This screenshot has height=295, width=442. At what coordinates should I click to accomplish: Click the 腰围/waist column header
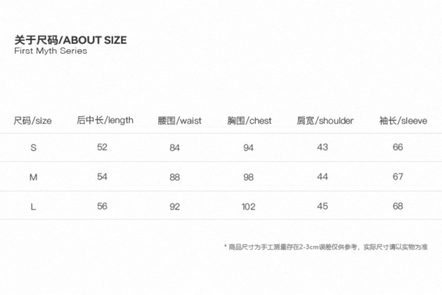click(180, 121)
